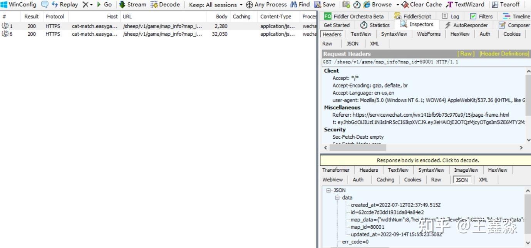Click the Go resume button
The height and width of the screenshot is (248, 531).
pos(104,5)
